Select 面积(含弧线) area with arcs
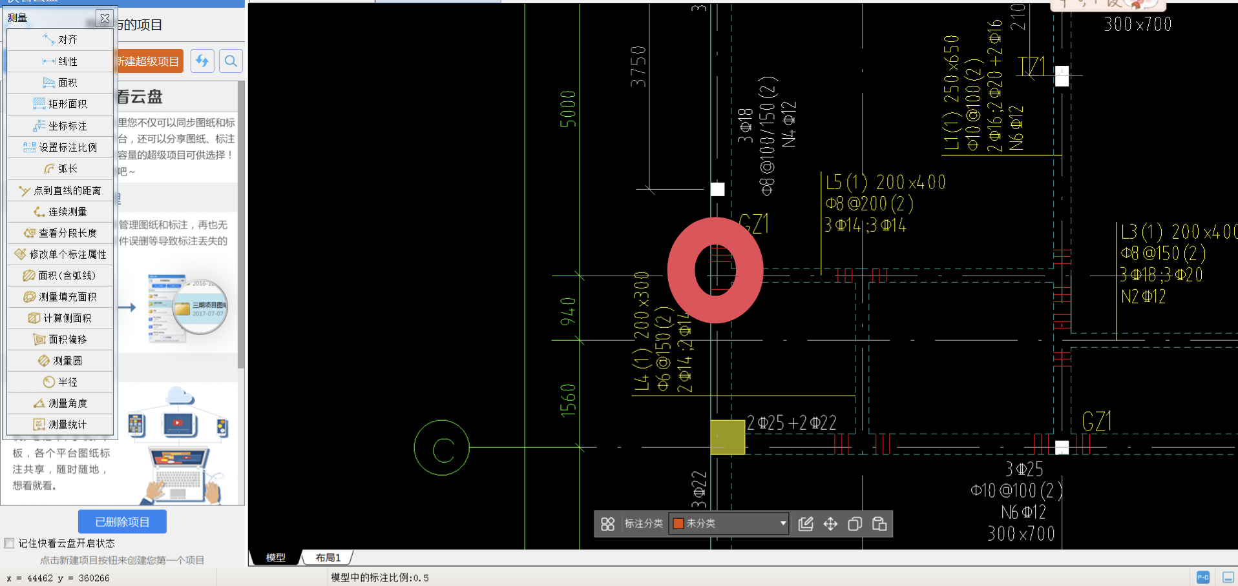Viewport: 1238px width, 586px height. [60, 276]
